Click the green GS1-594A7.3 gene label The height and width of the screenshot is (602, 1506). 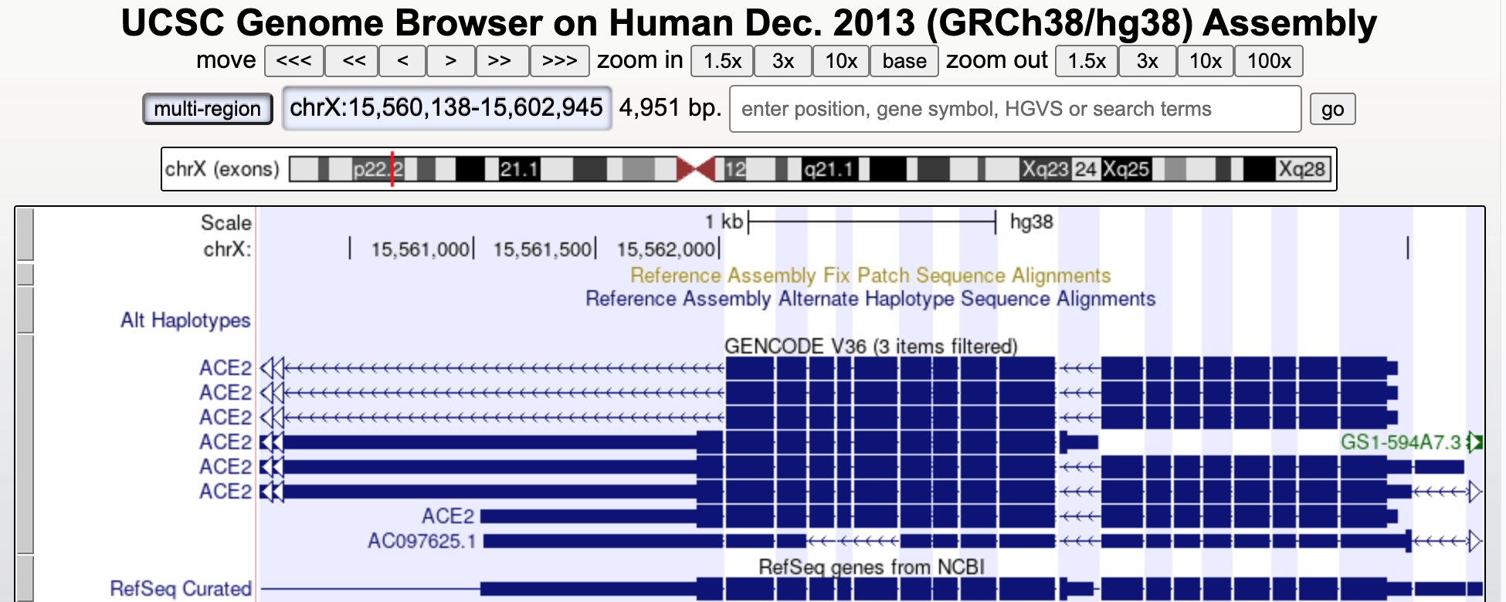click(1400, 442)
